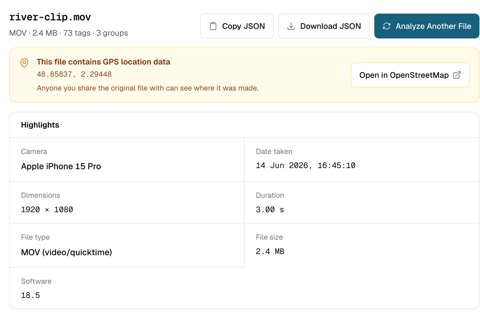Click the Download JSON button
Screen dimensions: 480x318
click(324, 26)
